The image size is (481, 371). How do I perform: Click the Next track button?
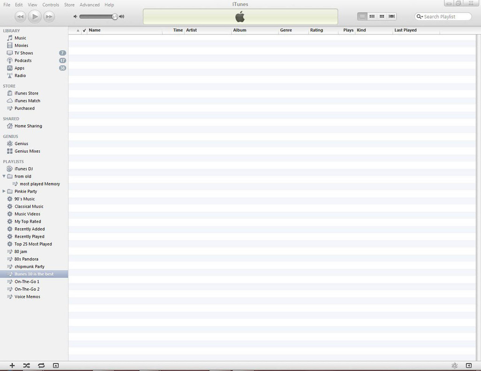coord(49,16)
